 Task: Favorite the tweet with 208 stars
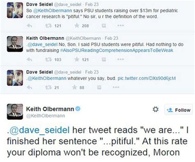(77, 25)
